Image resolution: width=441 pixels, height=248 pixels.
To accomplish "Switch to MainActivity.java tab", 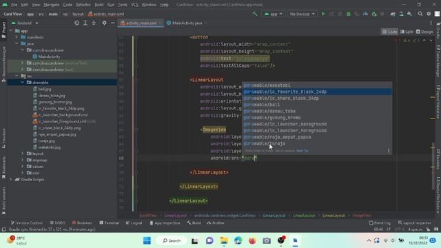I will pos(187,23).
